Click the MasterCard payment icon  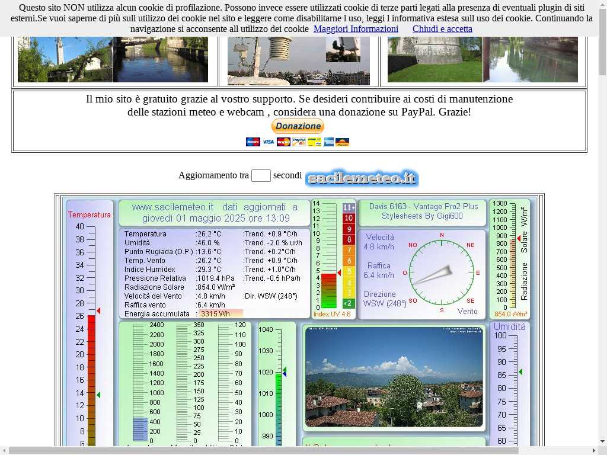283,142
